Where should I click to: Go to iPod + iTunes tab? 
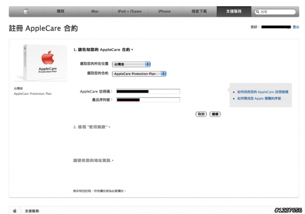[x=130, y=11]
